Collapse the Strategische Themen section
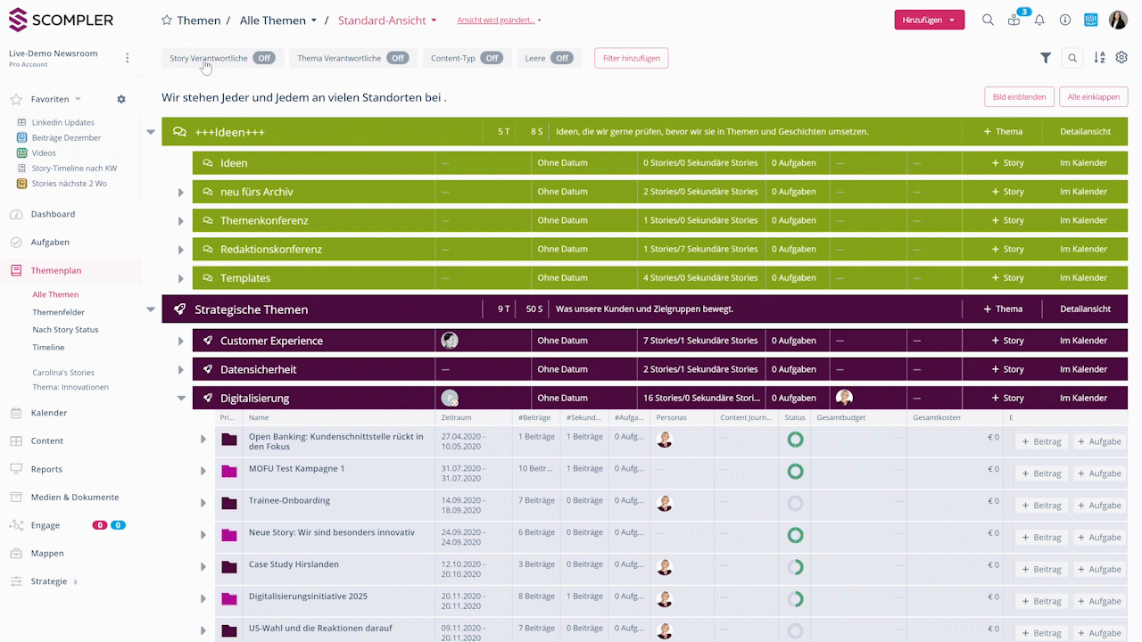Viewport: 1142px width, 642px height. tap(151, 309)
